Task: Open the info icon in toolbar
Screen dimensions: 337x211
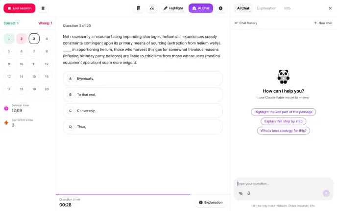Action: coord(220,8)
